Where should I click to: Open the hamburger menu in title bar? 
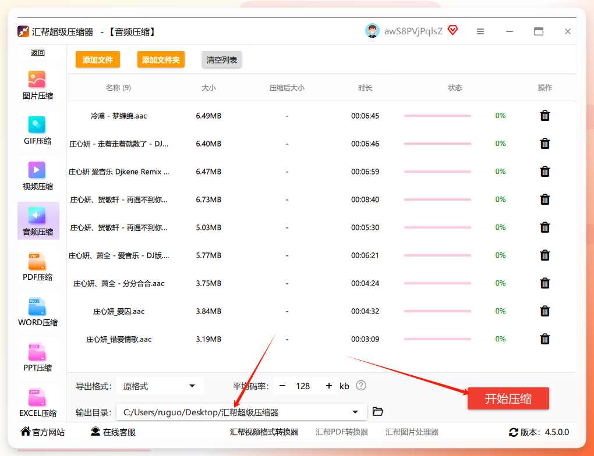point(480,32)
